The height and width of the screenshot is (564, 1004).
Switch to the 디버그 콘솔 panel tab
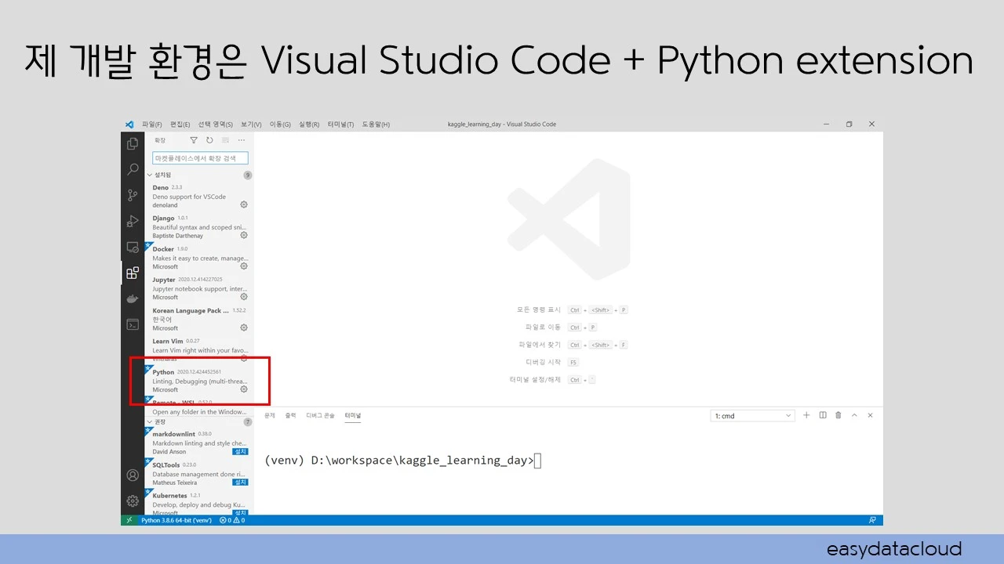tap(320, 415)
